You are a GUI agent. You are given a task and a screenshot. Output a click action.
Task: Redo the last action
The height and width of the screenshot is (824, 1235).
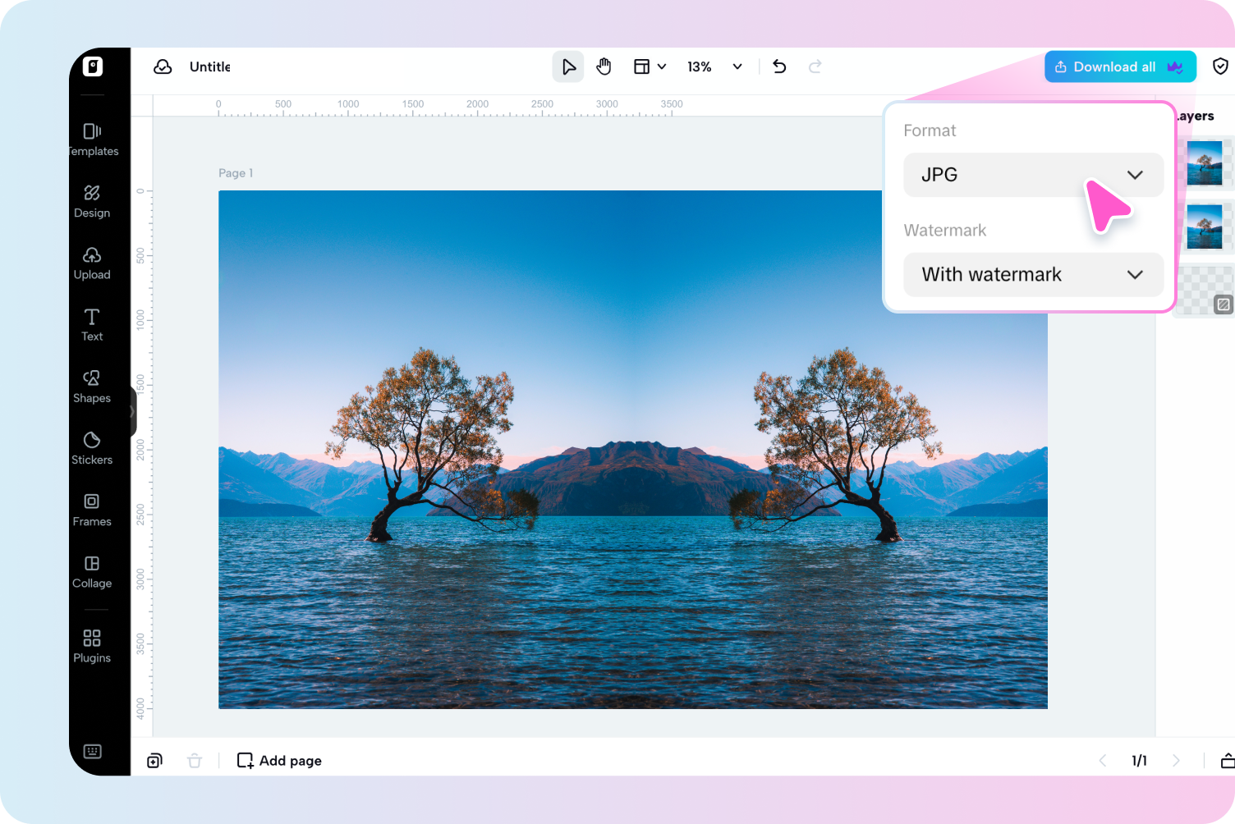pos(815,66)
